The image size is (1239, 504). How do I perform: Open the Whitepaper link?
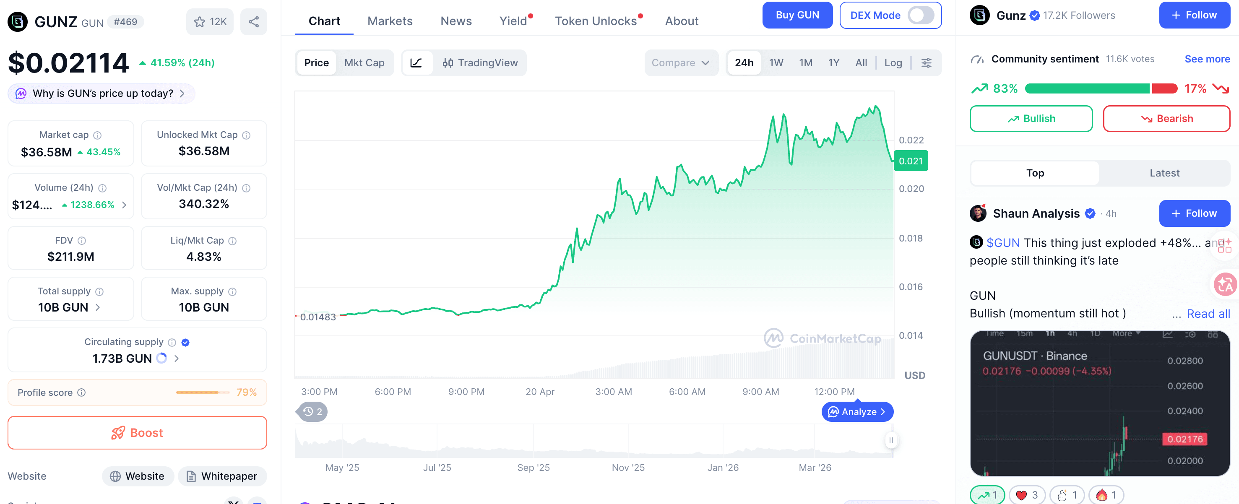[222, 476]
